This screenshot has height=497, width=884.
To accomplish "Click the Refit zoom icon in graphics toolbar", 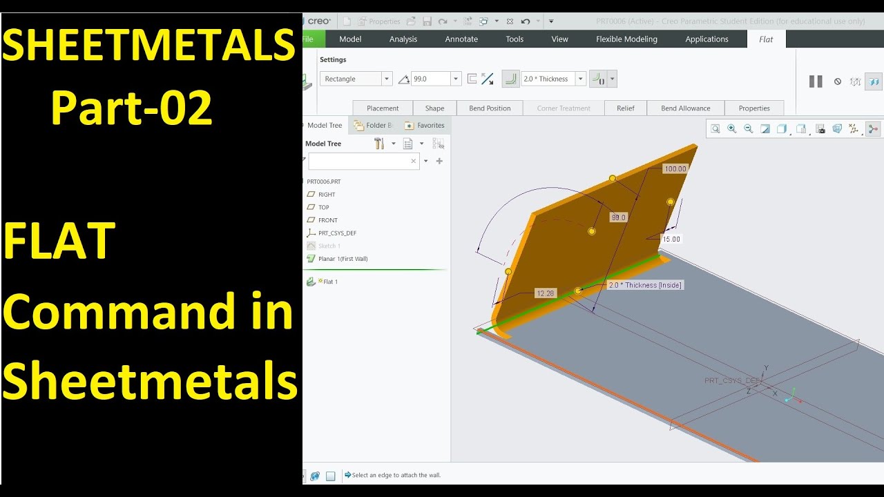I will (x=715, y=128).
